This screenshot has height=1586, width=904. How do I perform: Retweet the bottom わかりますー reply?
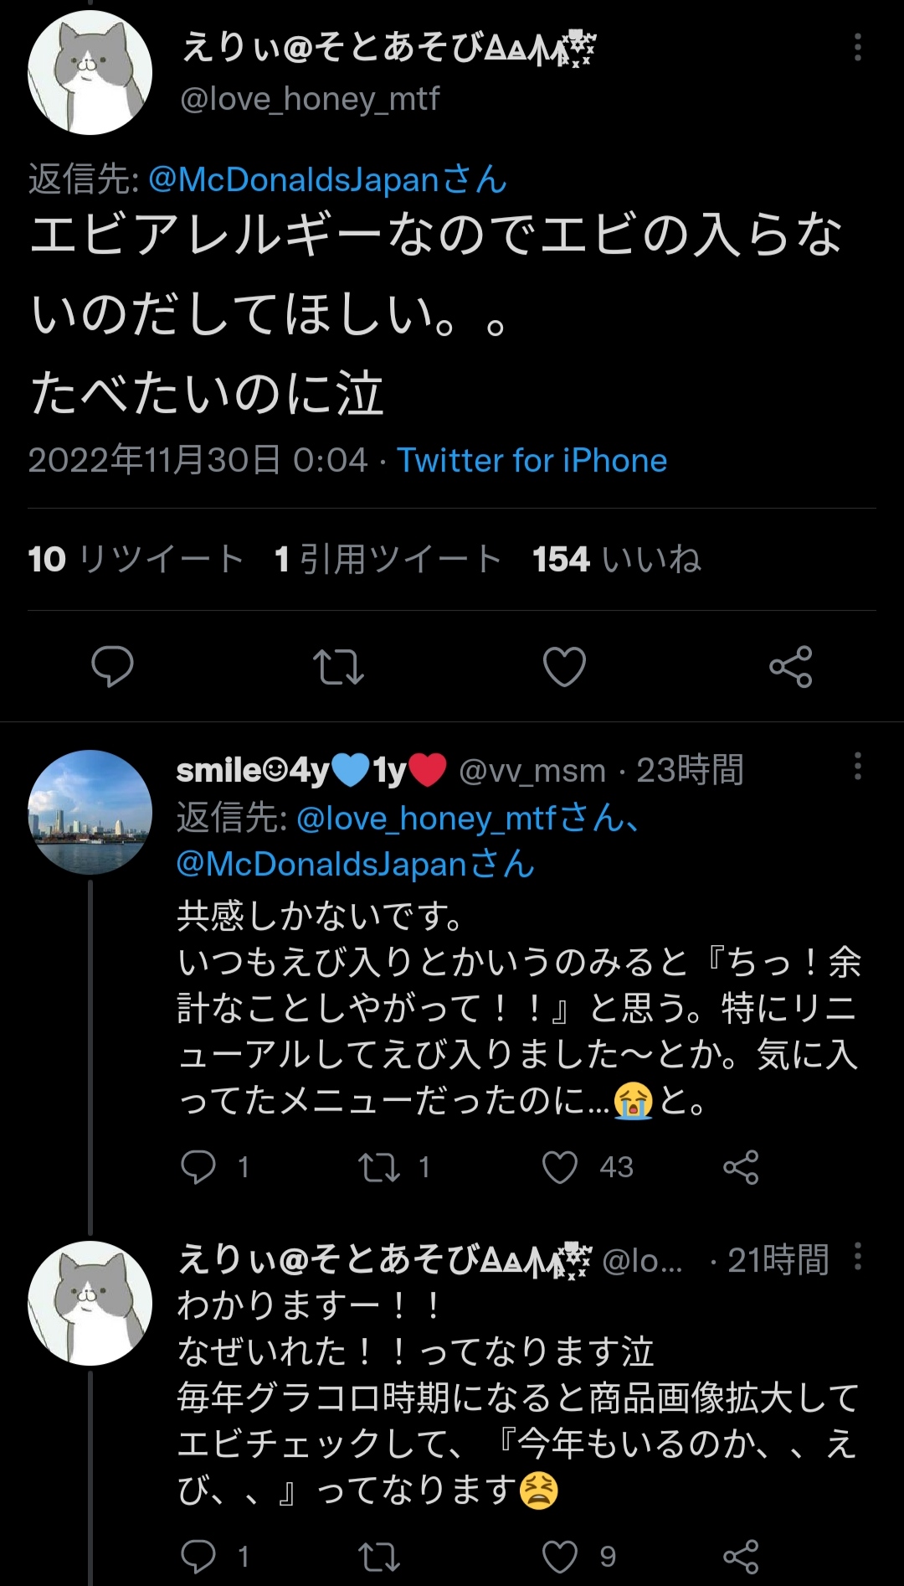379,1557
